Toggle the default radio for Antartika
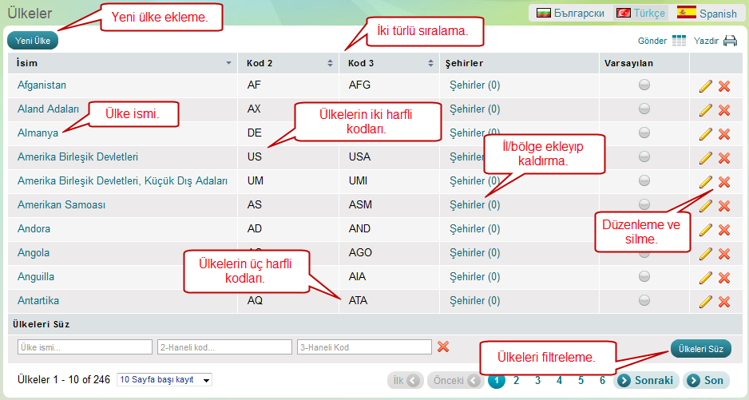 [x=644, y=301]
